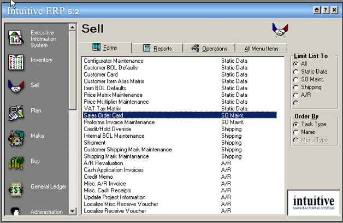Select the Shipment row
This screenshot has width=343, height=223.
pos(180,143)
